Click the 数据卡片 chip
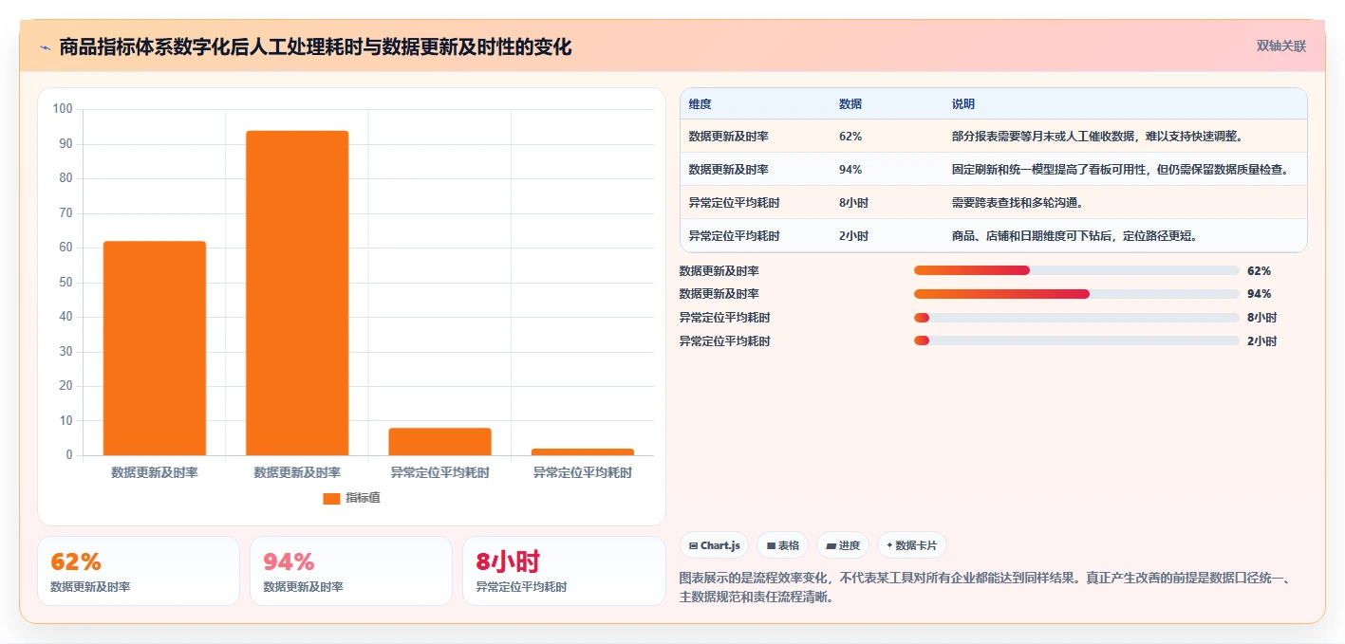The image size is (1345, 644). click(911, 545)
